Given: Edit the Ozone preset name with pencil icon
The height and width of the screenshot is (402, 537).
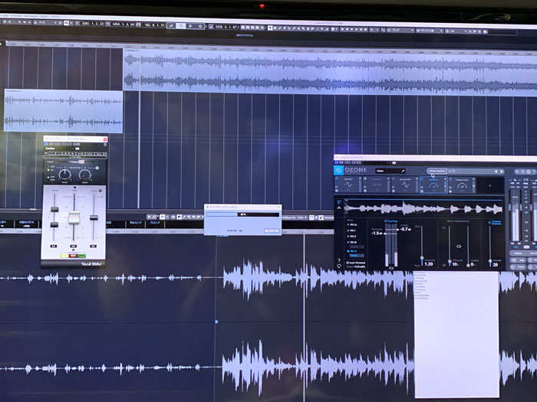Looking at the screenshot, I should point(403,171).
